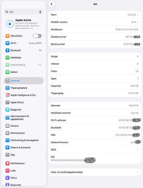Toggle the Flyfunktion switch

click(x=37, y=36)
